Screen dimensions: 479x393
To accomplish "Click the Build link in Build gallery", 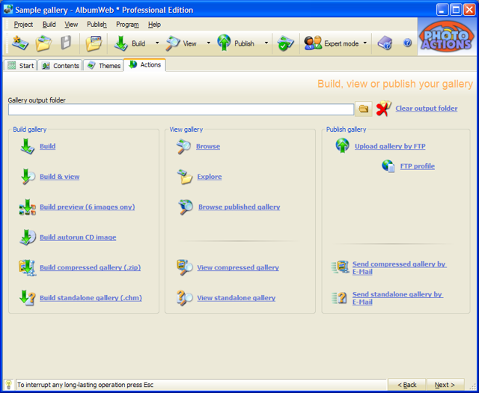I will [x=48, y=146].
